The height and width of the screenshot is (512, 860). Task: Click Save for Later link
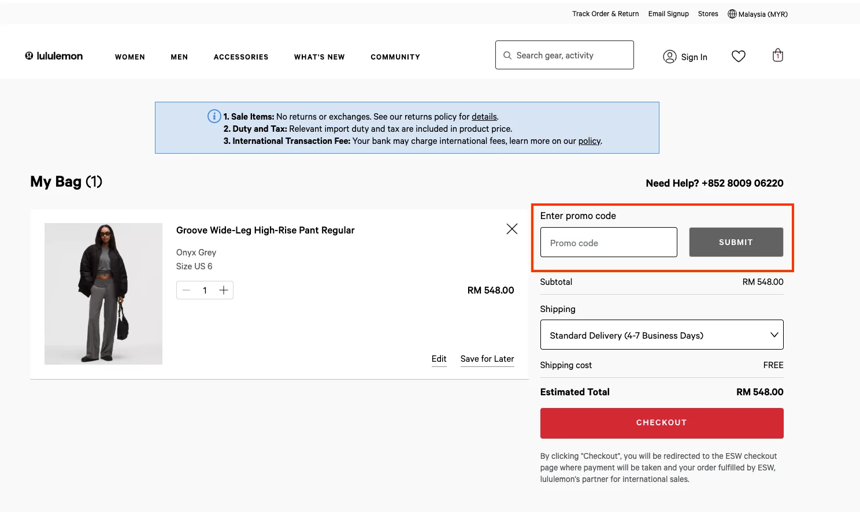click(x=487, y=359)
